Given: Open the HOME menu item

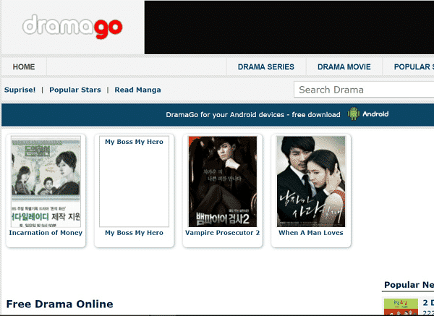Looking at the screenshot, I should [24, 67].
